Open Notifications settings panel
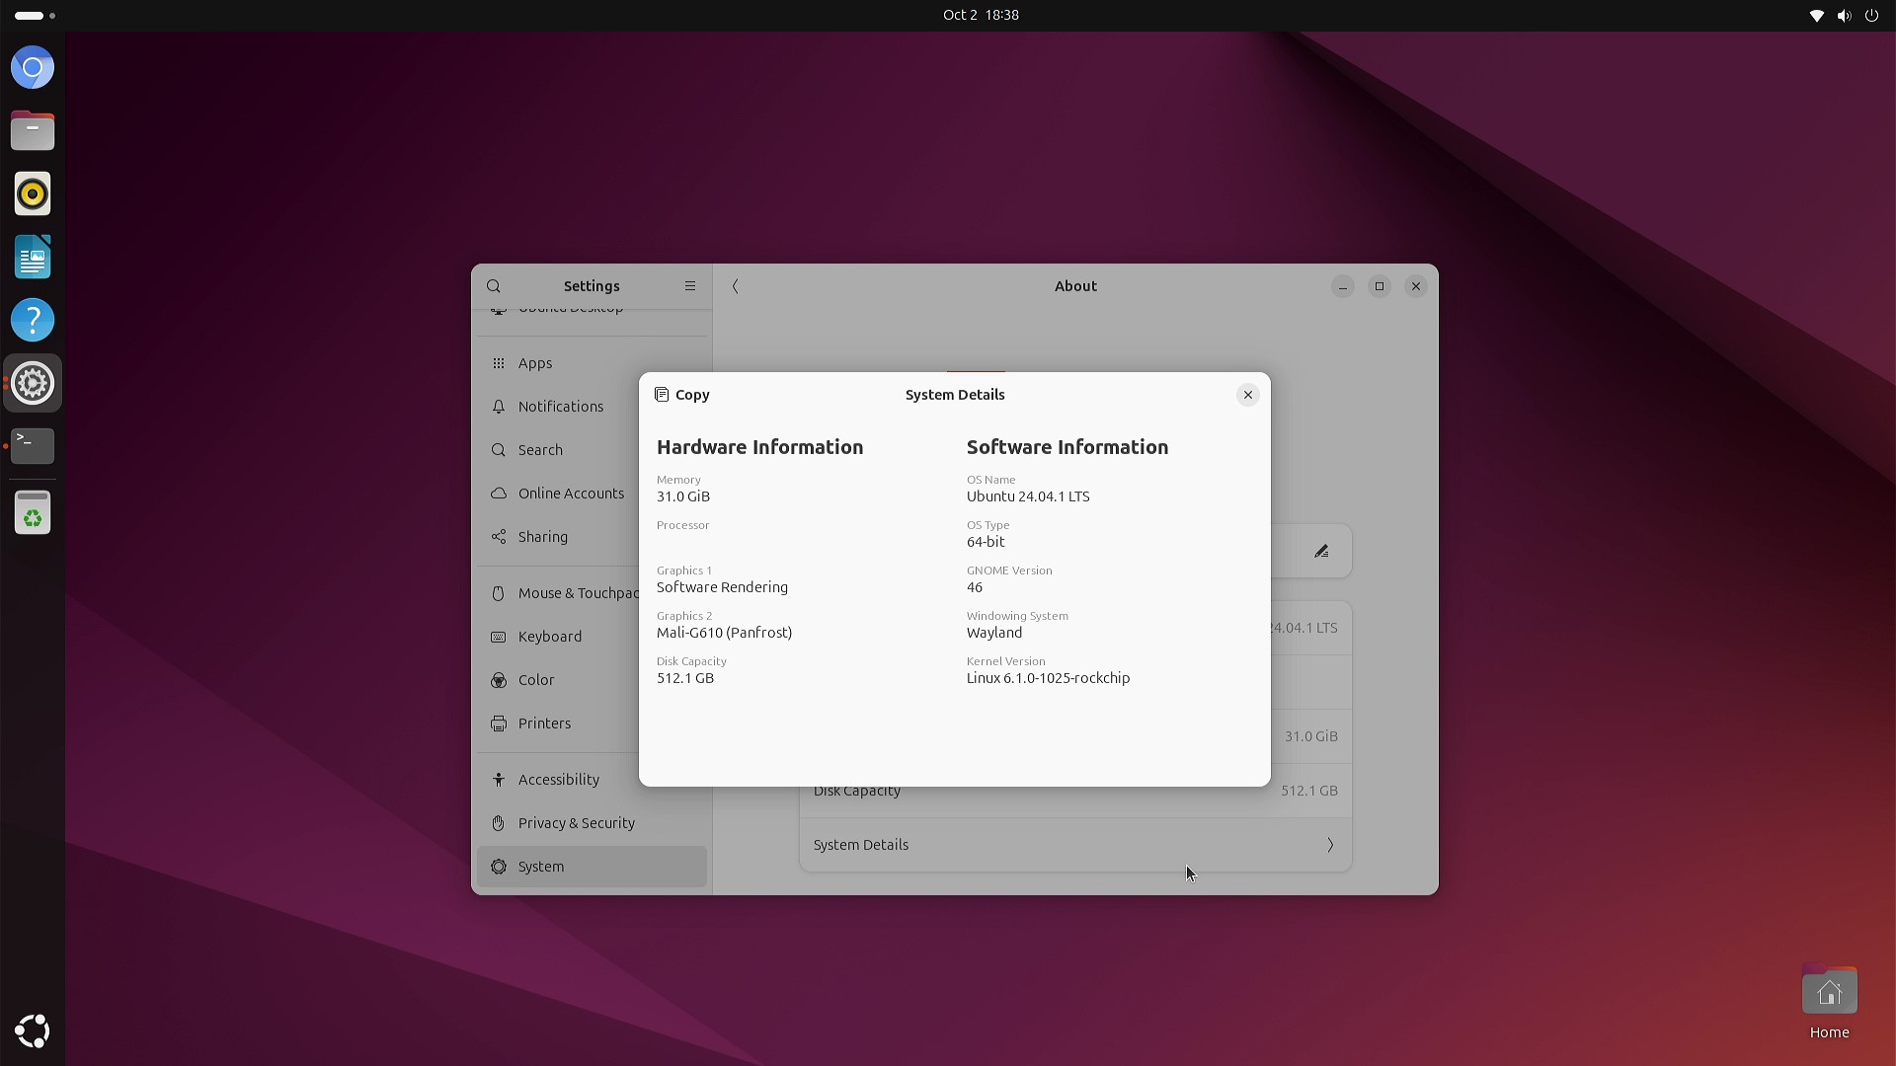 [560, 407]
